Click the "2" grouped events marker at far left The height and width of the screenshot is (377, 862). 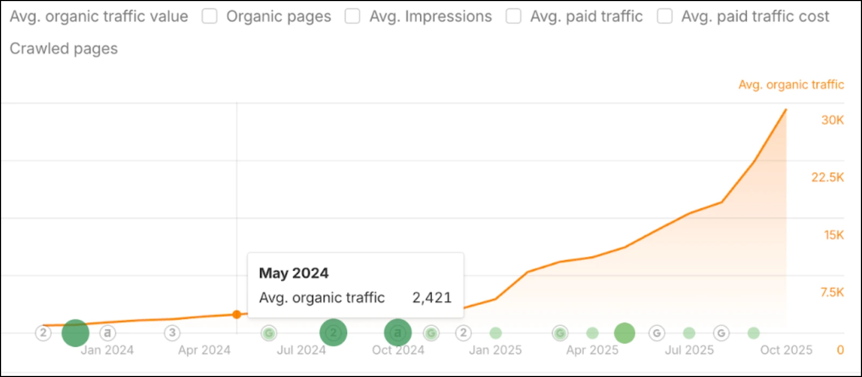[43, 333]
